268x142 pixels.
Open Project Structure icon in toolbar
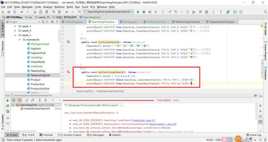tap(207, 12)
